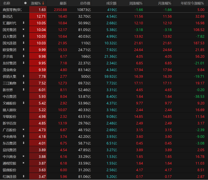Click the star marker icon beside 中兴商业
Screen dimensions: 208x180
[24, 156]
